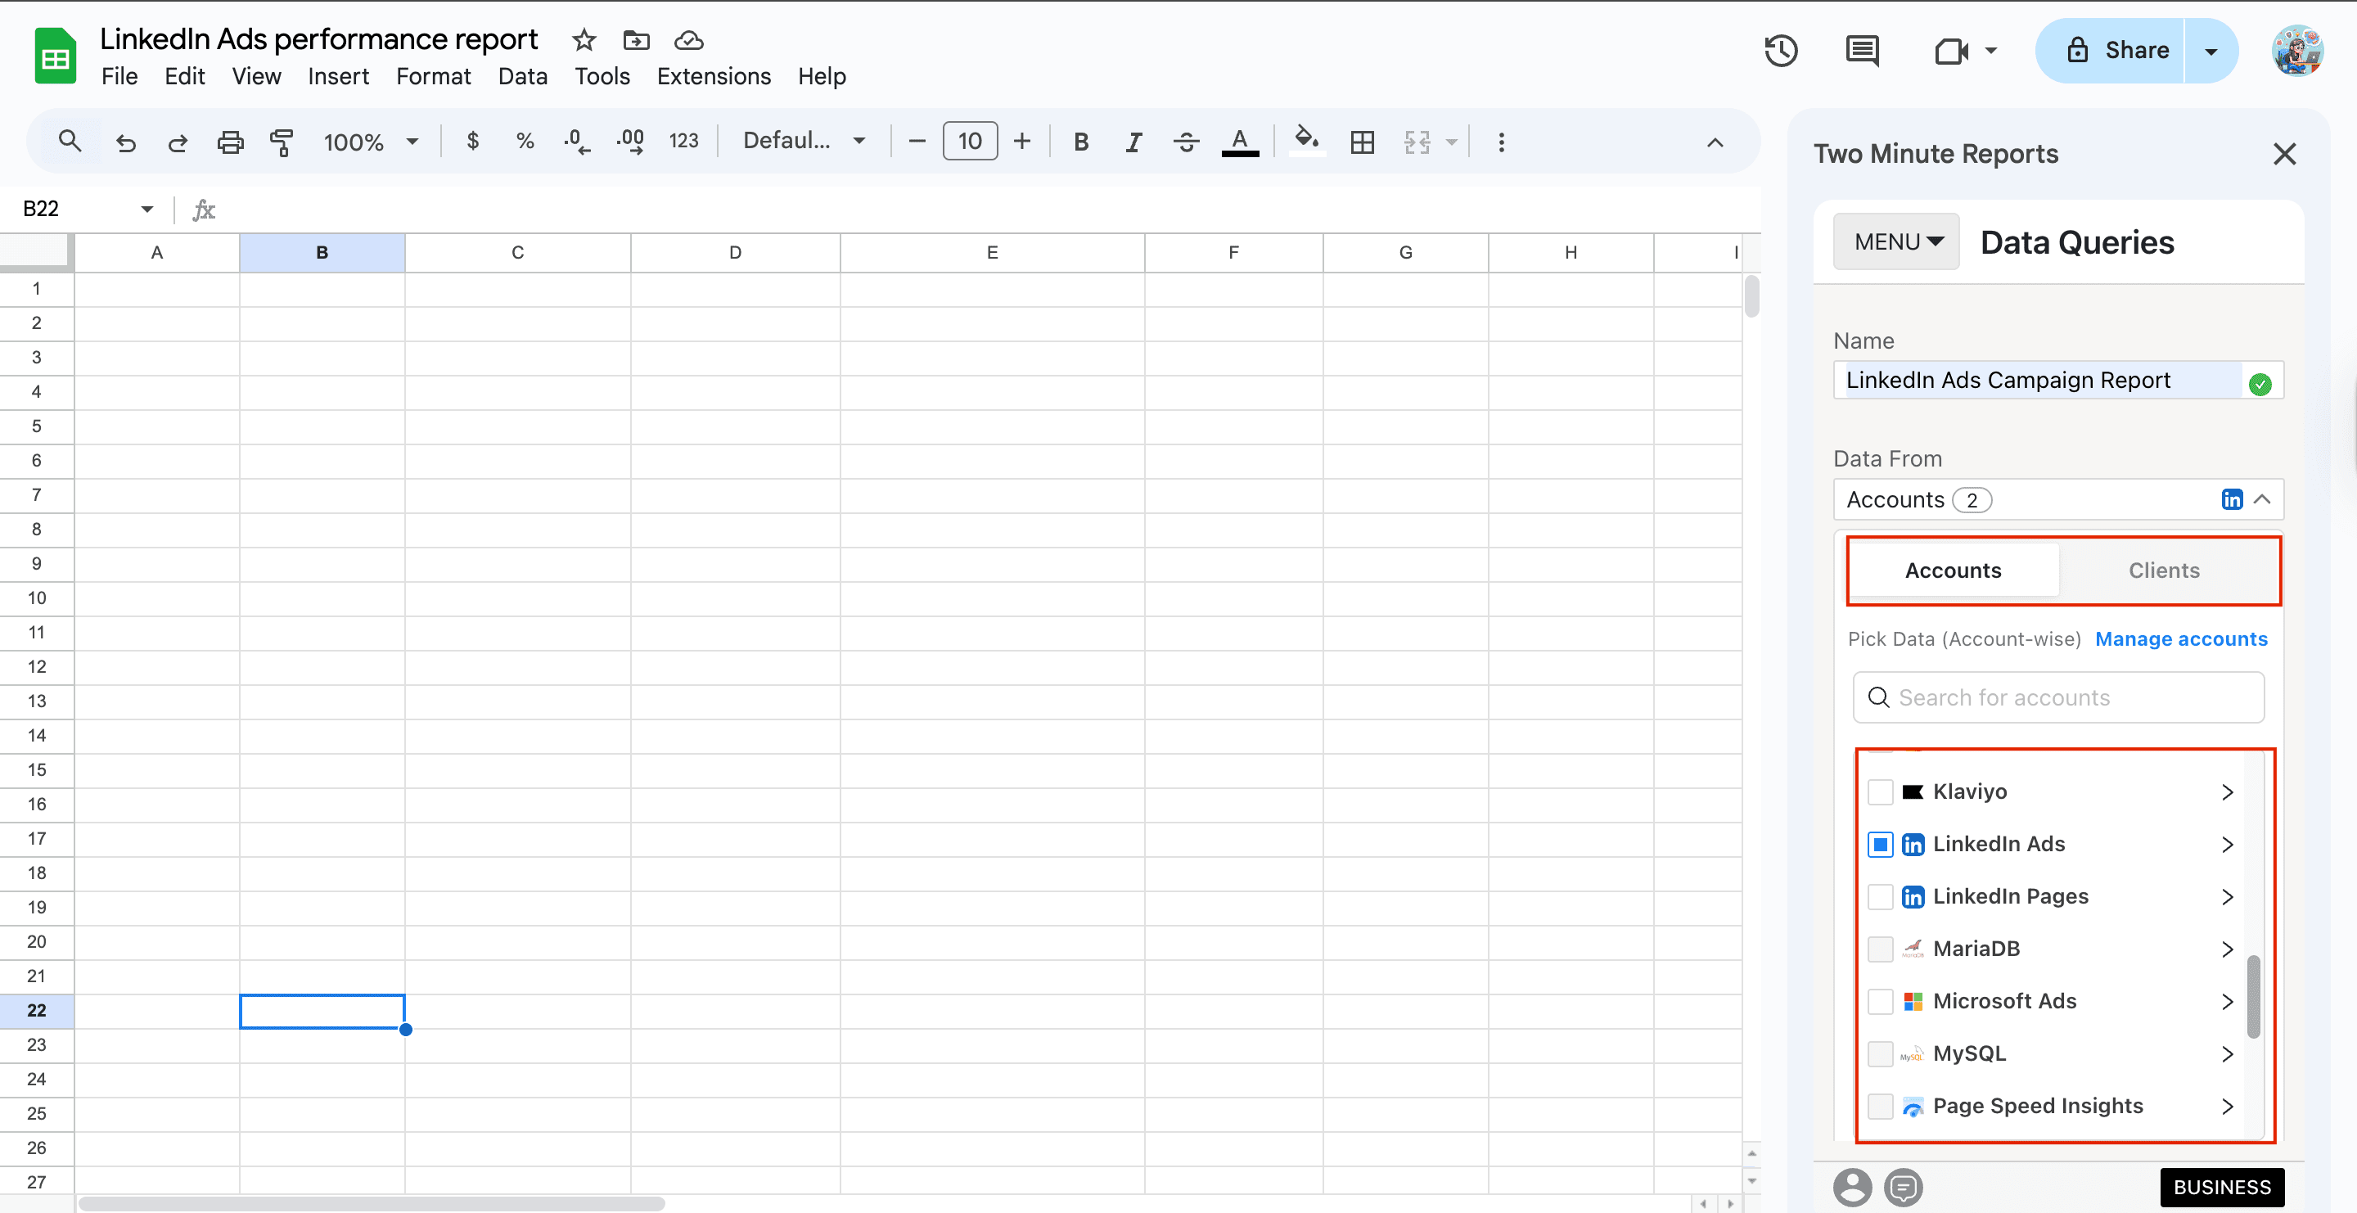Click the print icon
This screenshot has width=2357, height=1213.
(230, 142)
